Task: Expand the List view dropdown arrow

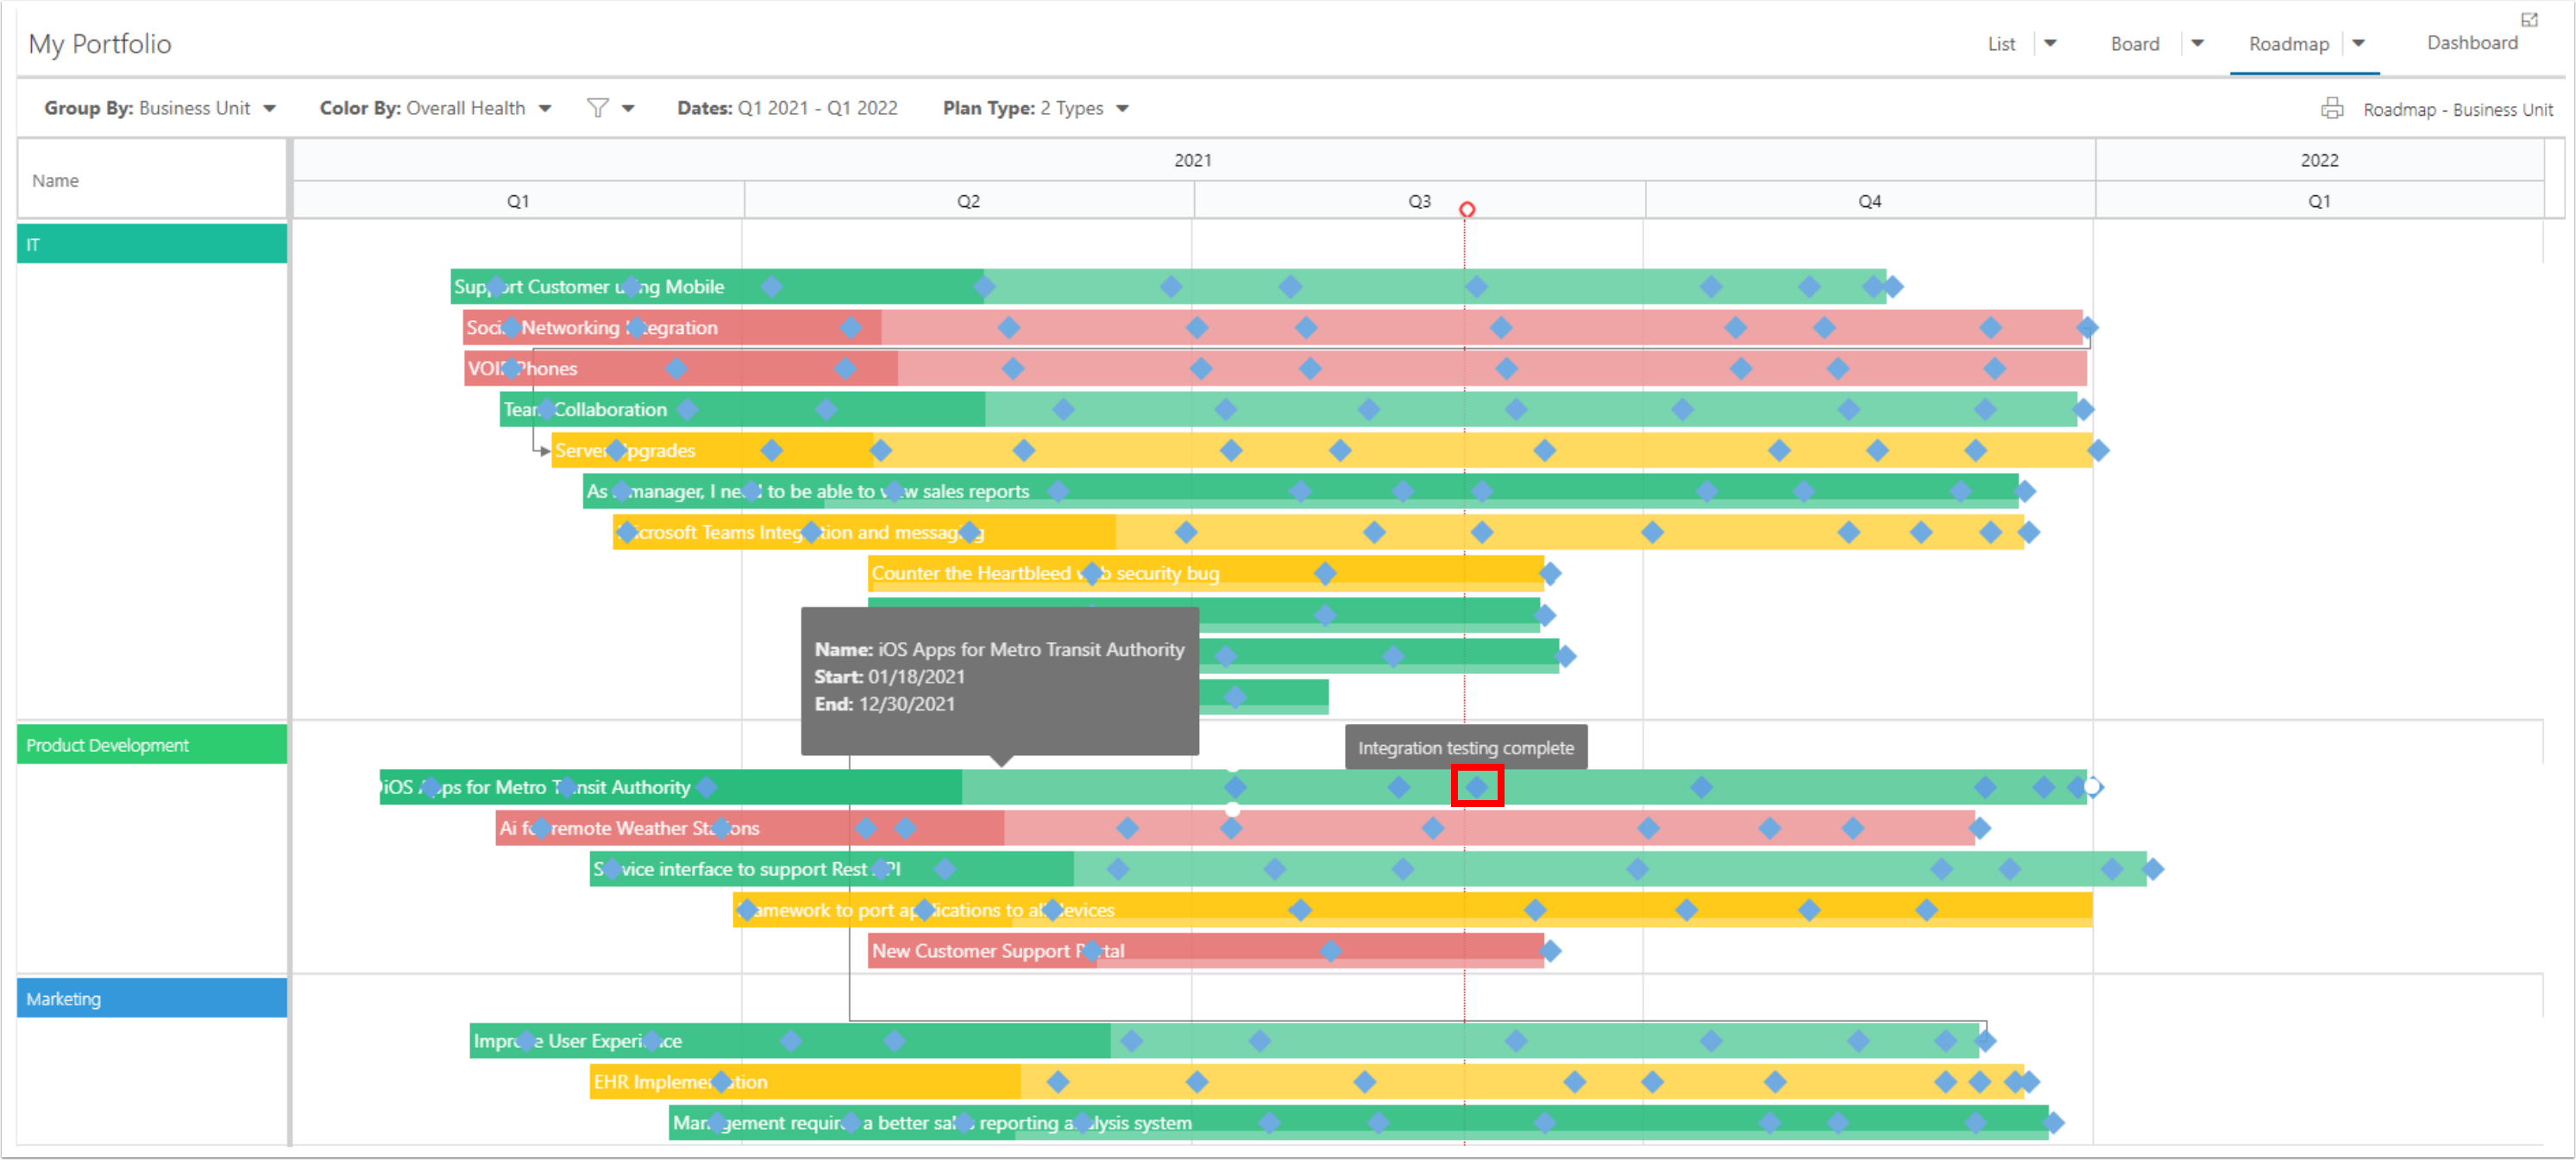Action: click(x=2050, y=43)
